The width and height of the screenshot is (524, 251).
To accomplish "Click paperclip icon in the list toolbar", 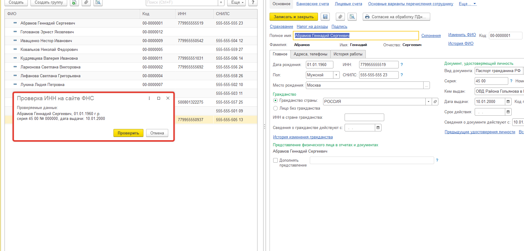I will (86, 2).
